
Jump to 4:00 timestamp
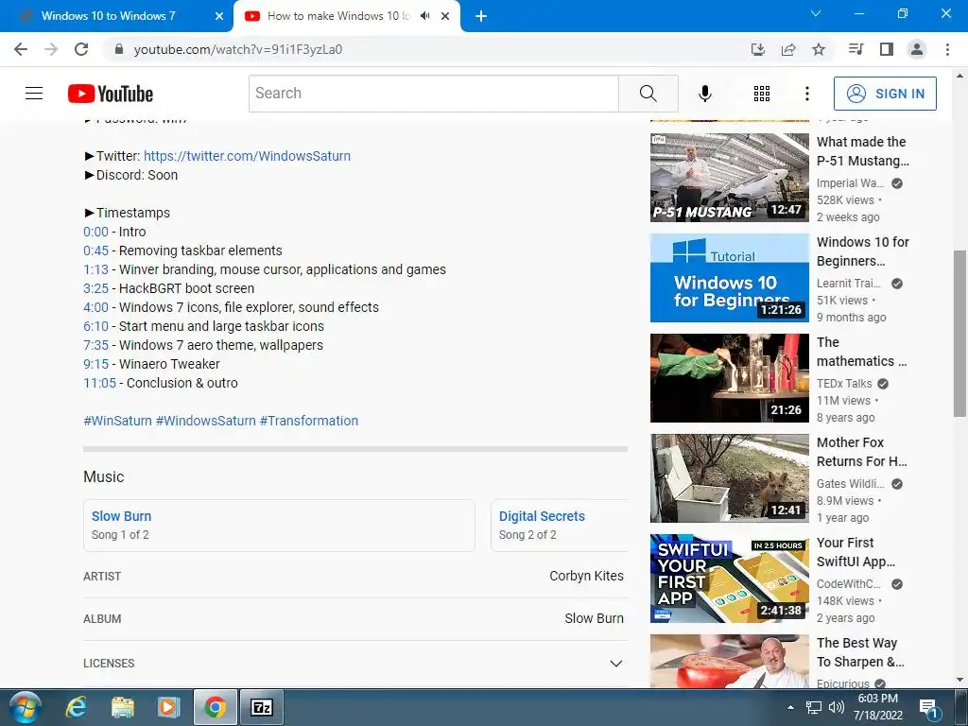95,307
